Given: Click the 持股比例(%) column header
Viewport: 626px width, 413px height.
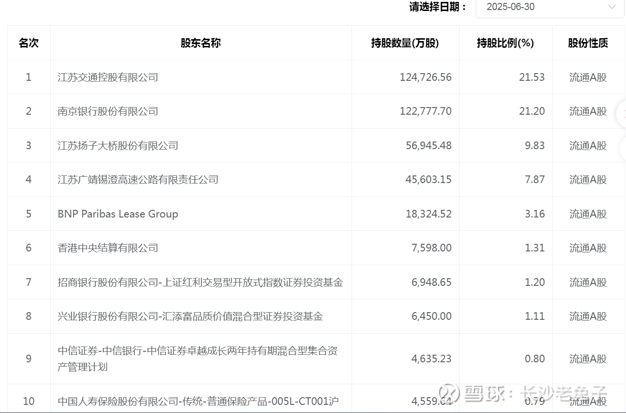Looking at the screenshot, I should (x=505, y=43).
